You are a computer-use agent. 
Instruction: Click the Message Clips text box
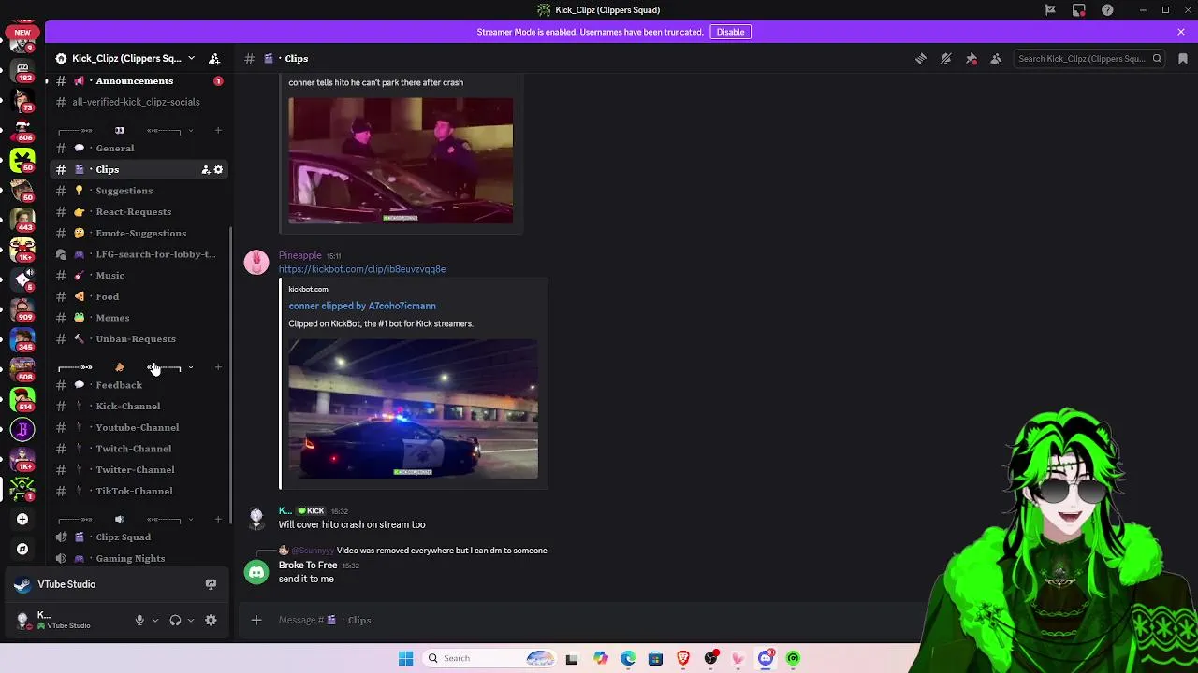[x=599, y=620]
